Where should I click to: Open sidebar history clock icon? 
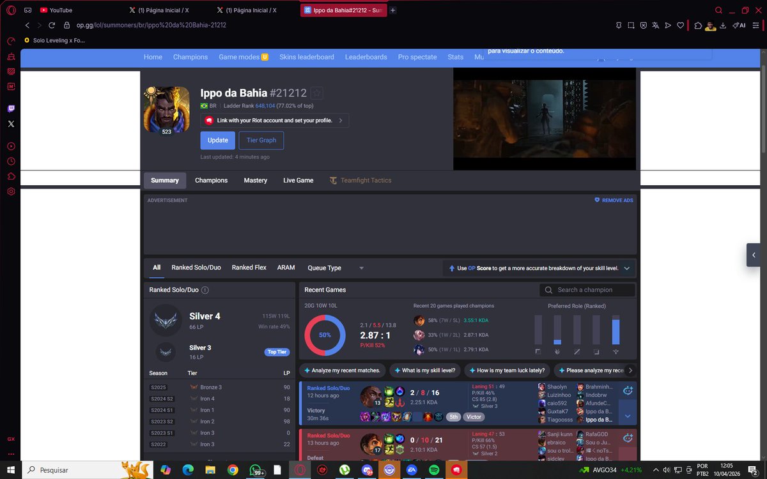11,162
